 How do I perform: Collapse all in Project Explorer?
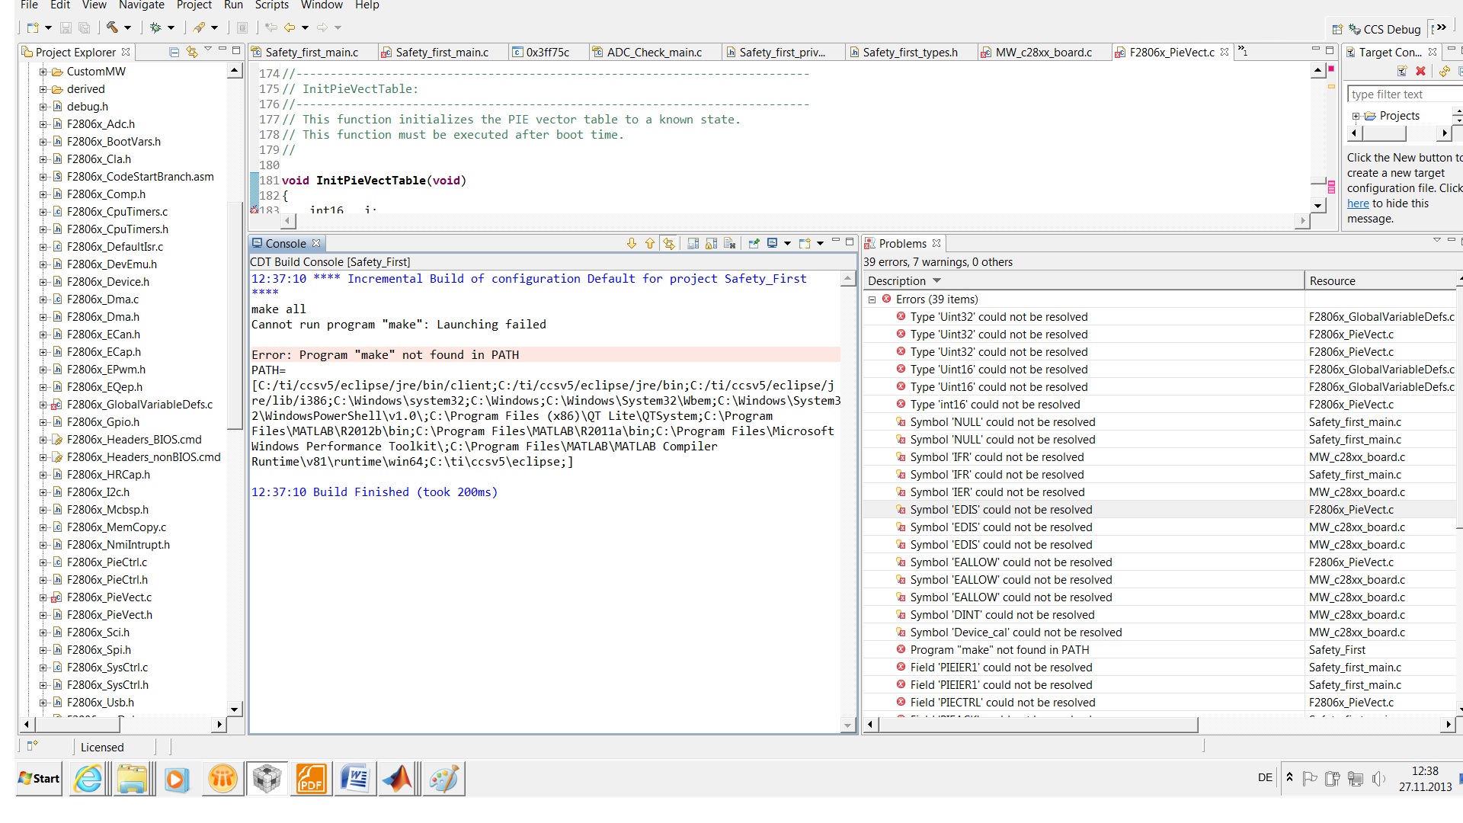click(174, 52)
